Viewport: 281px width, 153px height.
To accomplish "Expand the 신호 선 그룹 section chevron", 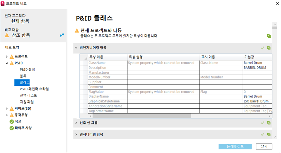I will (x=76, y=123).
